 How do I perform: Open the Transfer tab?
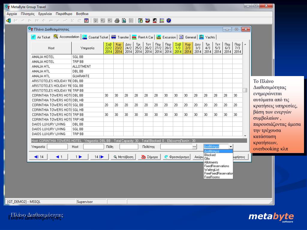(x=120, y=37)
